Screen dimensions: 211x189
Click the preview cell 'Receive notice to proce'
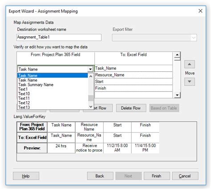(x=89, y=148)
